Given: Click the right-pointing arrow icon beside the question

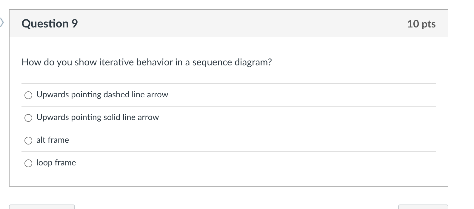Looking at the screenshot, I should 2,22.
